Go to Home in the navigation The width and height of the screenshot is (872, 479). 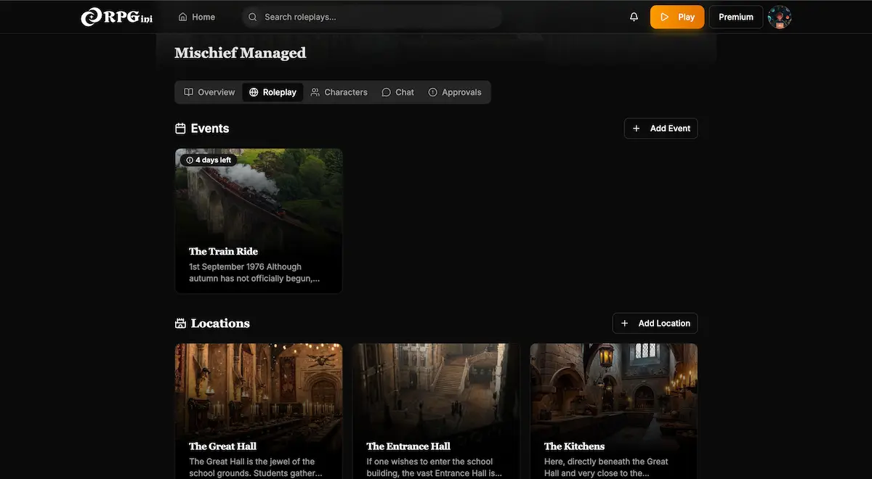click(x=197, y=17)
